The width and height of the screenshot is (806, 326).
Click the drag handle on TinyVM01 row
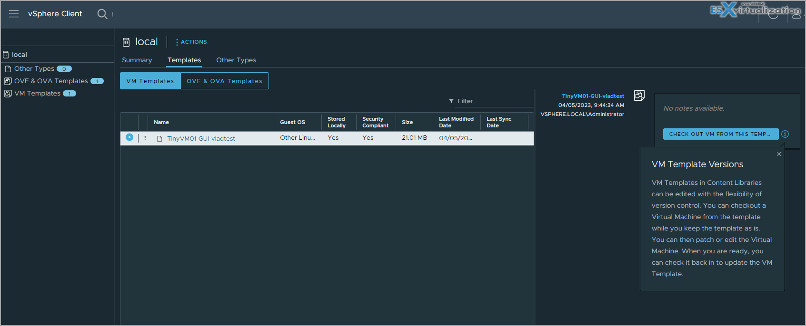coord(145,138)
